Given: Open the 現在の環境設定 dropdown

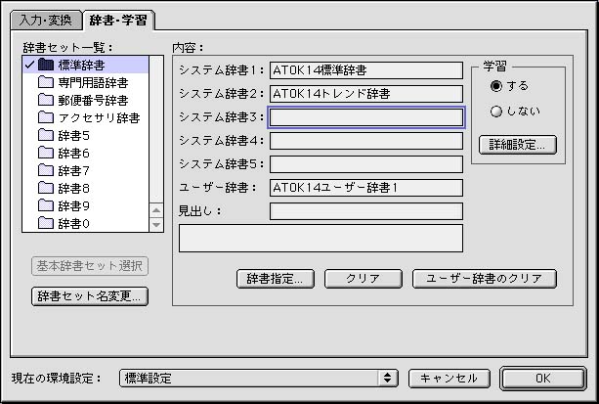Looking at the screenshot, I should 259,378.
